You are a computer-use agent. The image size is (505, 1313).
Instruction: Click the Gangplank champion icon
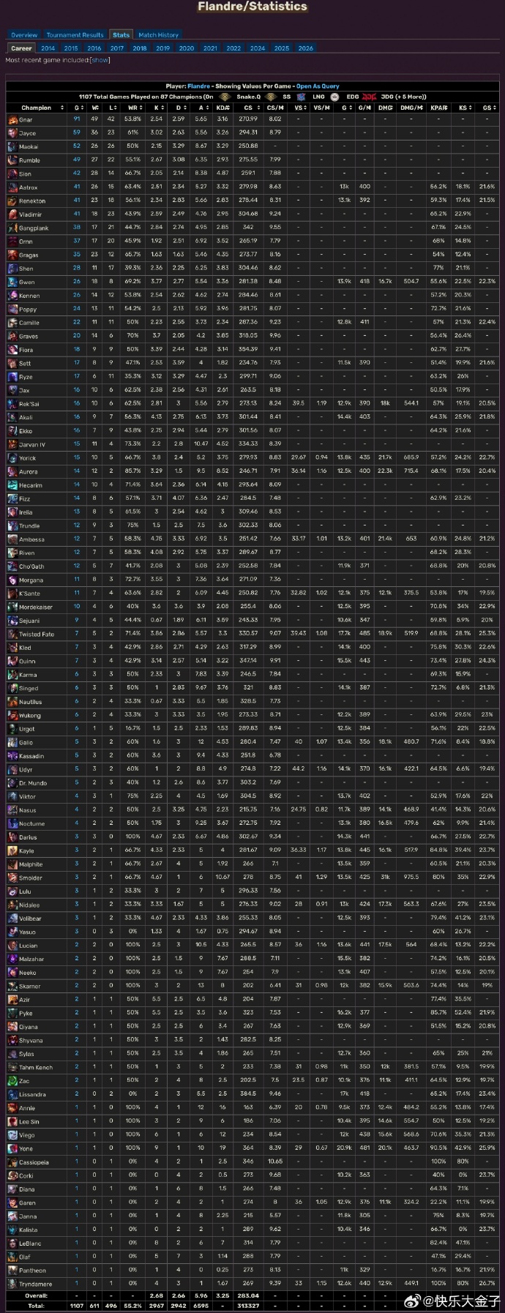pos(13,228)
